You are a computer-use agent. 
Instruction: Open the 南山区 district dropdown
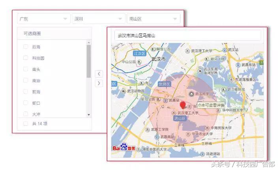[x=154, y=19]
